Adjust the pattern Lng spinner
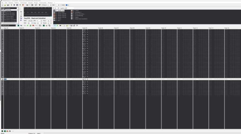The image size is (241, 134). pos(41,23)
